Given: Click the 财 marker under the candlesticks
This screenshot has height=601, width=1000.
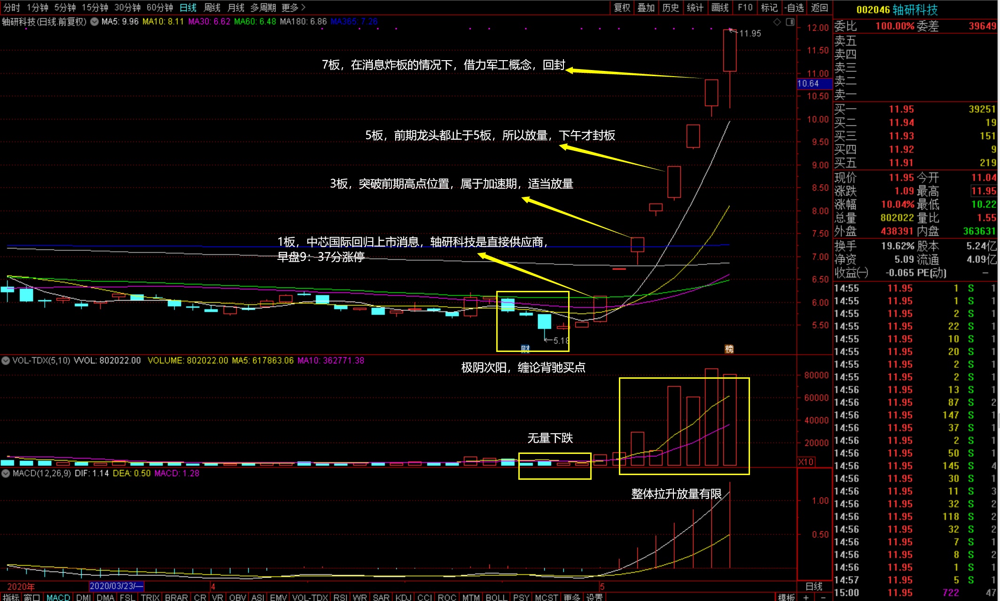Looking at the screenshot, I should pyautogui.click(x=525, y=349).
